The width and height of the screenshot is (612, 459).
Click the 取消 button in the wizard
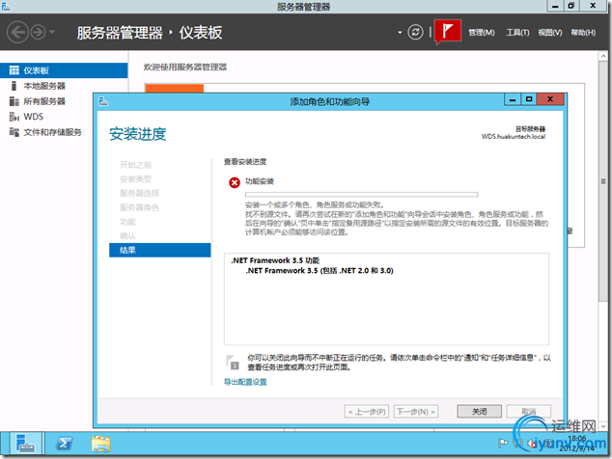pyautogui.click(x=528, y=412)
